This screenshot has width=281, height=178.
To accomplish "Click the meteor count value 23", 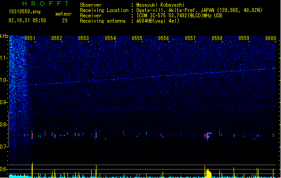I will [65, 20].
